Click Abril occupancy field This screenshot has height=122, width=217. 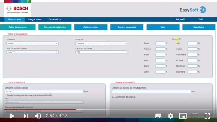160,60
